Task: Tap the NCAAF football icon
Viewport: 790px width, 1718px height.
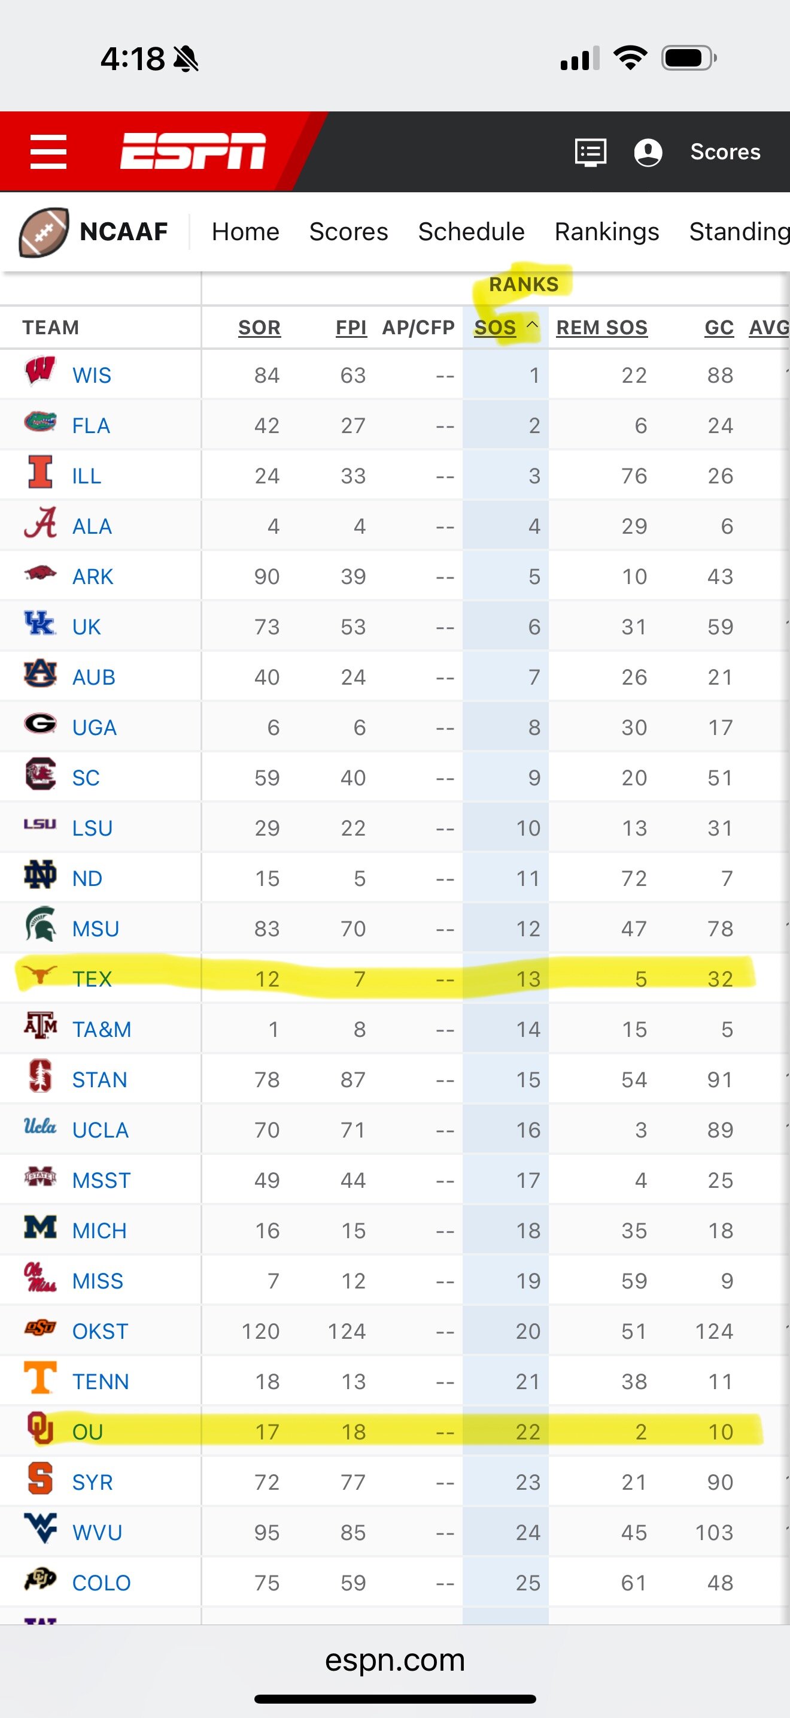Action: (x=44, y=232)
